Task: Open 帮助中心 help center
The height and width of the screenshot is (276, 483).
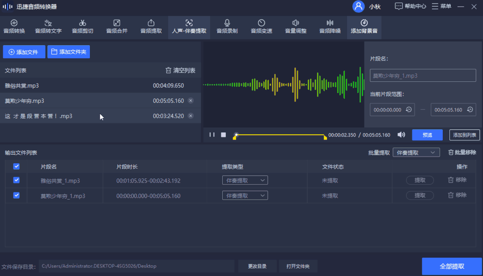Action: pos(411,6)
